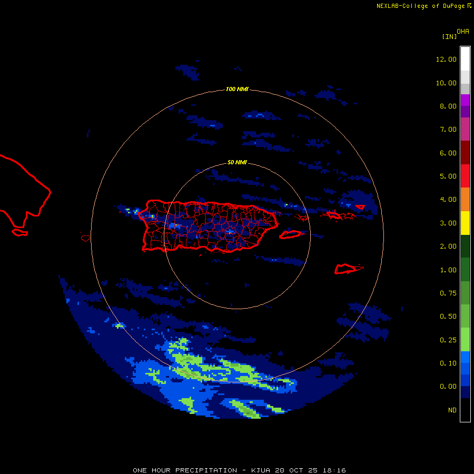Click the 1.00 legend value
Viewport: 474px width, 474px height.
pos(448,270)
